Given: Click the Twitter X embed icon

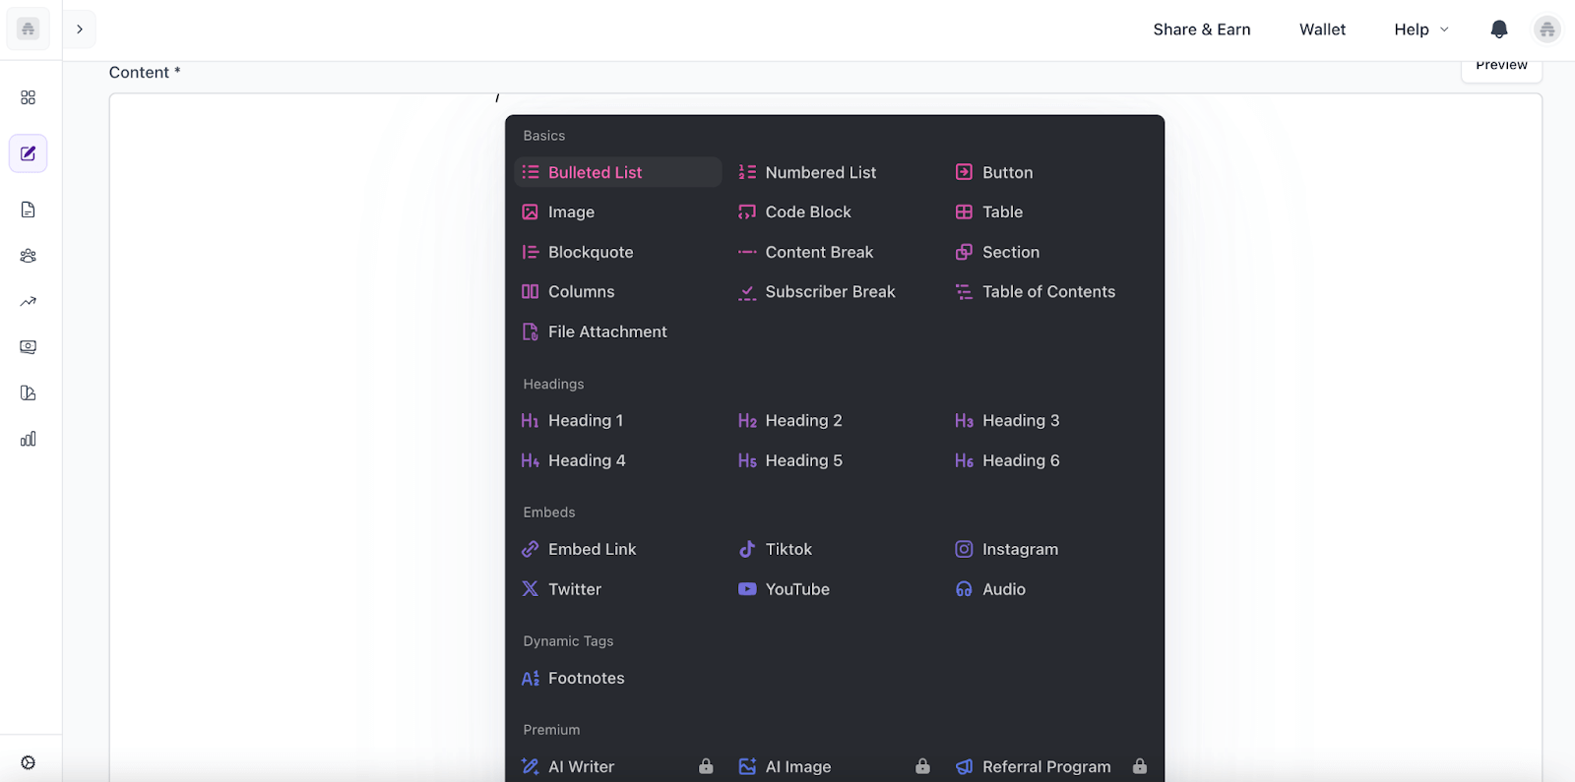Looking at the screenshot, I should point(531,589).
